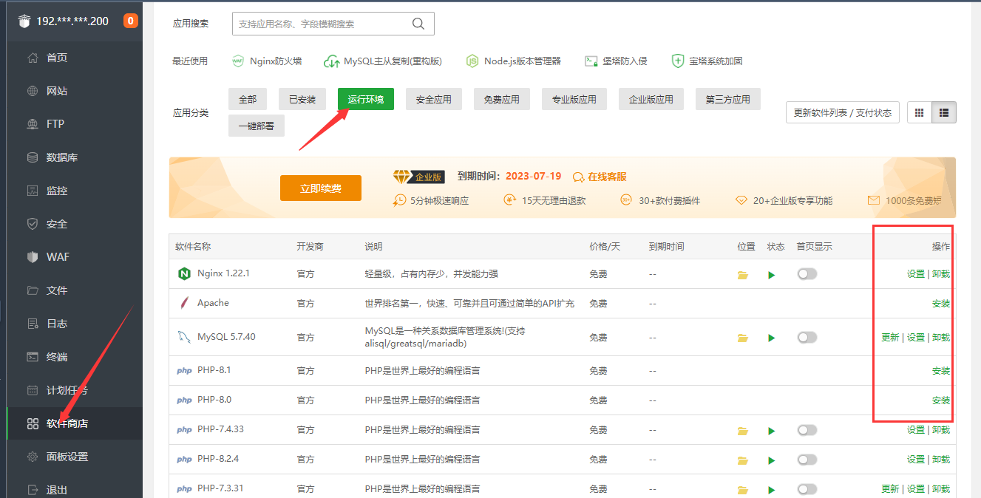Open 文件 in sidebar
This screenshot has height=498, width=981.
pyautogui.click(x=74, y=290)
